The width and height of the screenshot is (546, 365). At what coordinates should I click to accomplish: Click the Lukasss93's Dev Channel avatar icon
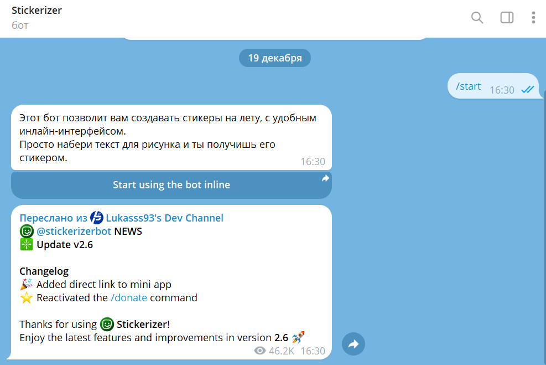tap(97, 218)
